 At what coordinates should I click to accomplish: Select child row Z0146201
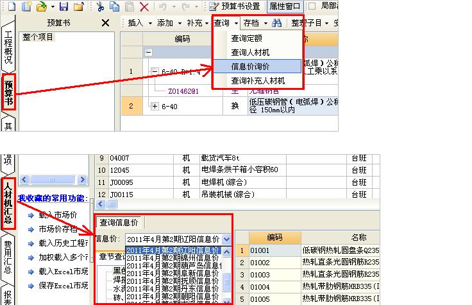click(x=183, y=91)
